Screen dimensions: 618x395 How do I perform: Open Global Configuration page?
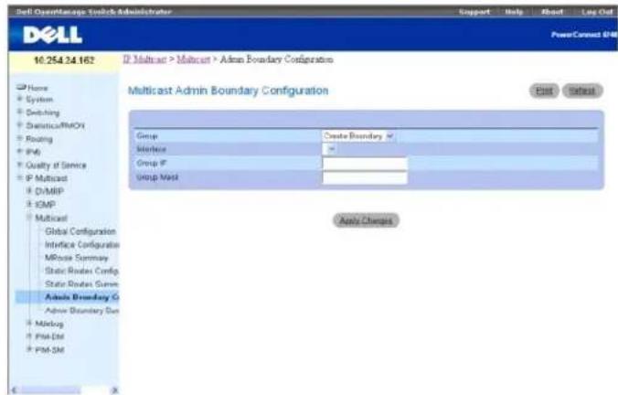(x=80, y=231)
